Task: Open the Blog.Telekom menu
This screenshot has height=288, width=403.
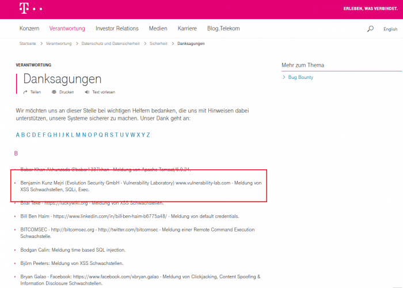Action: [223, 29]
